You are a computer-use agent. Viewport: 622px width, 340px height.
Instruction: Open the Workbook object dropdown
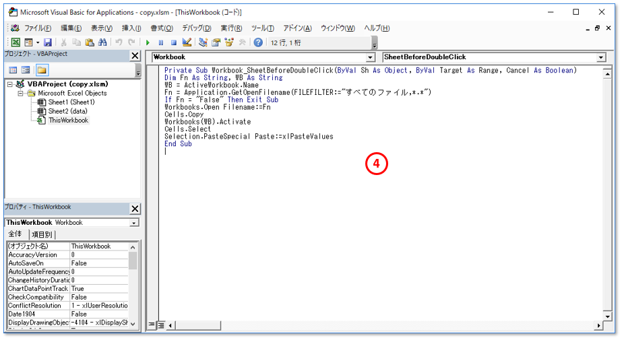coord(370,57)
